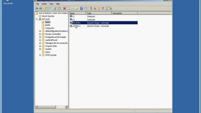Click the Forward arrow toolbar icon
Viewport: 201px width, 113px height.
click(x=41, y=8)
